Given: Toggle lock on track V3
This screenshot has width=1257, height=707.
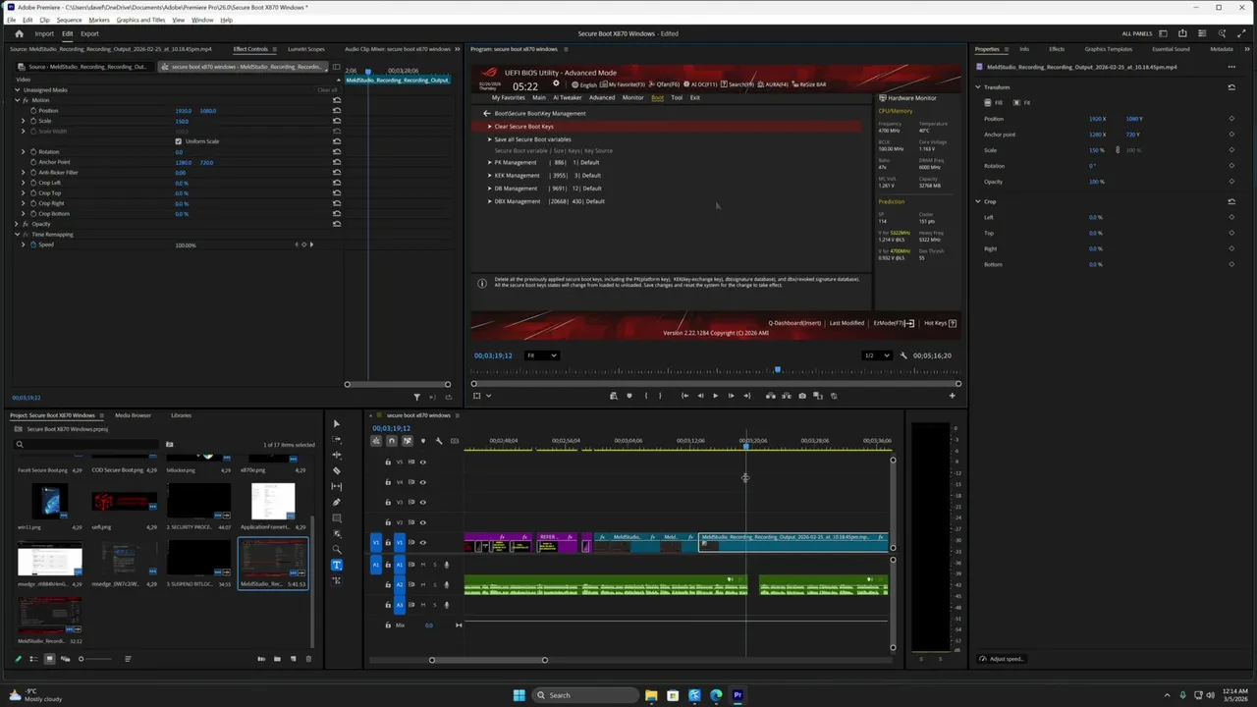Looking at the screenshot, I should point(387,502).
